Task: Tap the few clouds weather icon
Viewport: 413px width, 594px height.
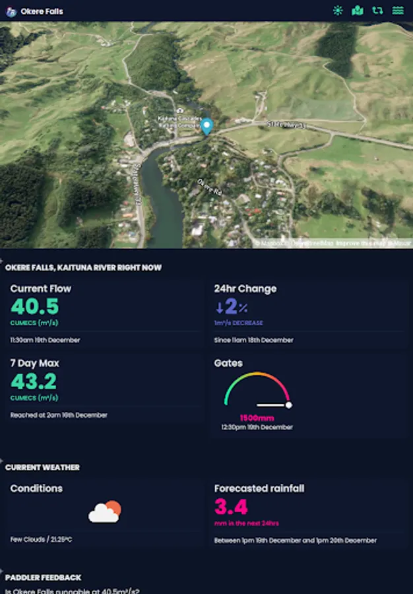Action: 105,511
